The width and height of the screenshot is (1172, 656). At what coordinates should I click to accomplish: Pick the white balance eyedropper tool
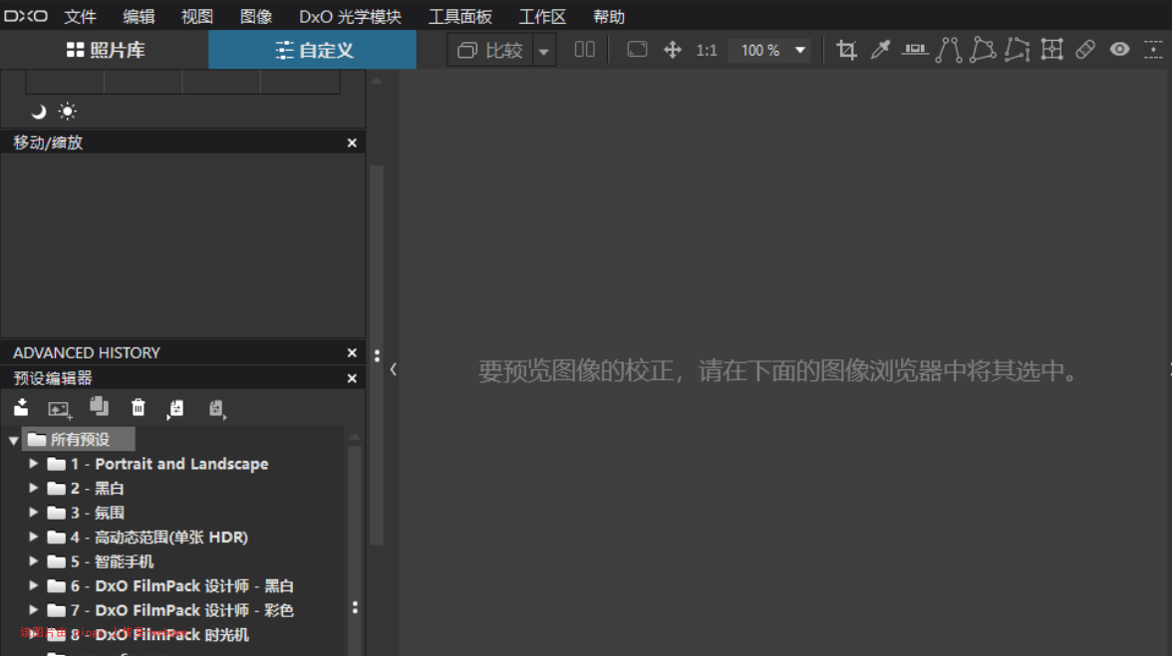[881, 50]
